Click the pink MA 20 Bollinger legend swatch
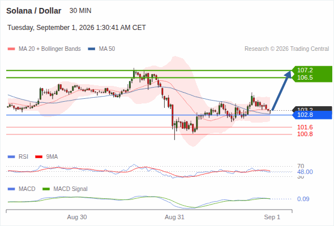The width and height of the screenshot is (334, 226). point(11,49)
